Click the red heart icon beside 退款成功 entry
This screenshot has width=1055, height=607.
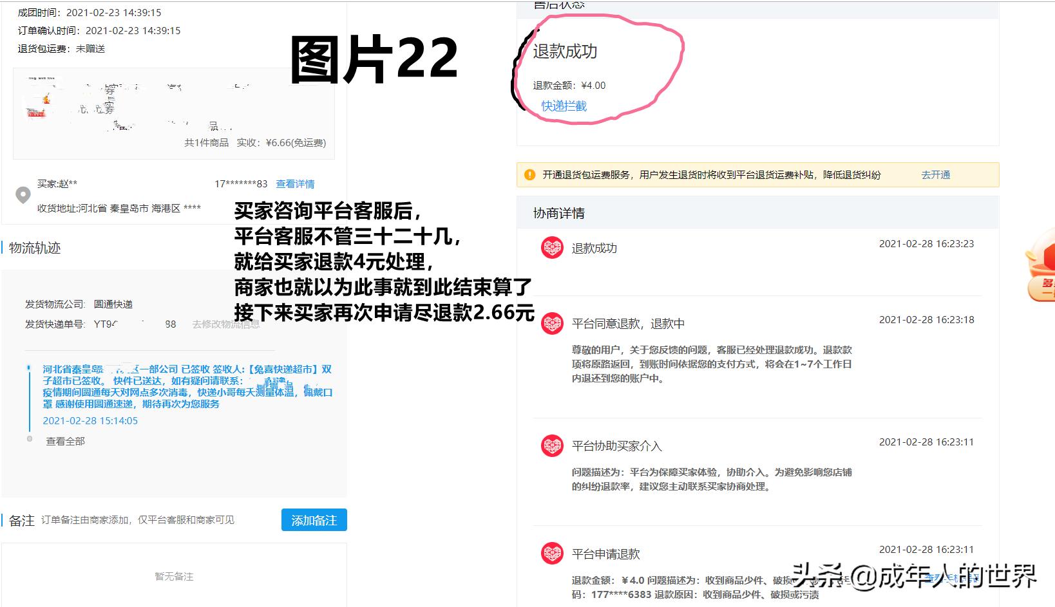pyautogui.click(x=552, y=248)
